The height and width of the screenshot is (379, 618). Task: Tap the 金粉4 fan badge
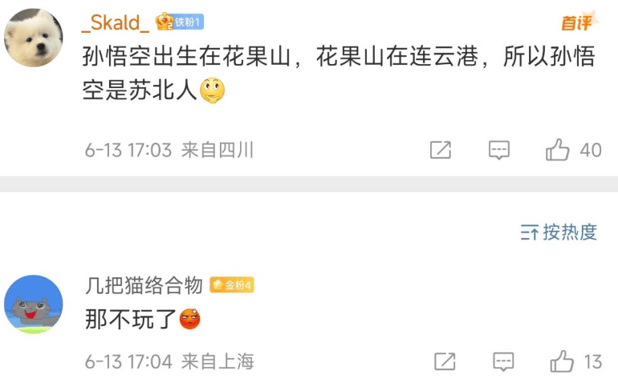[x=232, y=285]
